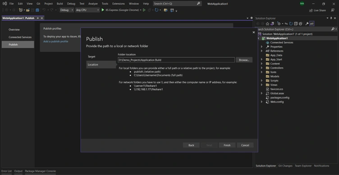Click Show All Files icon in Solution Explorer
Image resolution: width=339 pixels, height=175 pixels.
click(300, 24)
